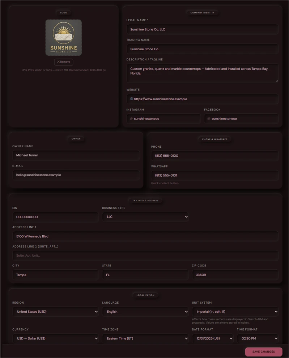Edit the State field
The image size is (289, 358).
pyautogui.click(x=145, y=275)
